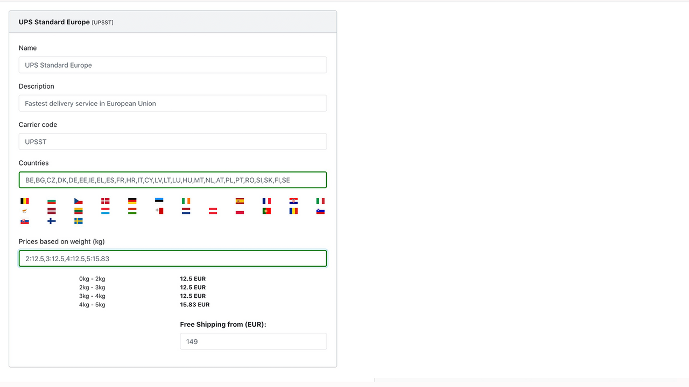Click the Lithuania flag icon
689x387 pixels.
78,211
